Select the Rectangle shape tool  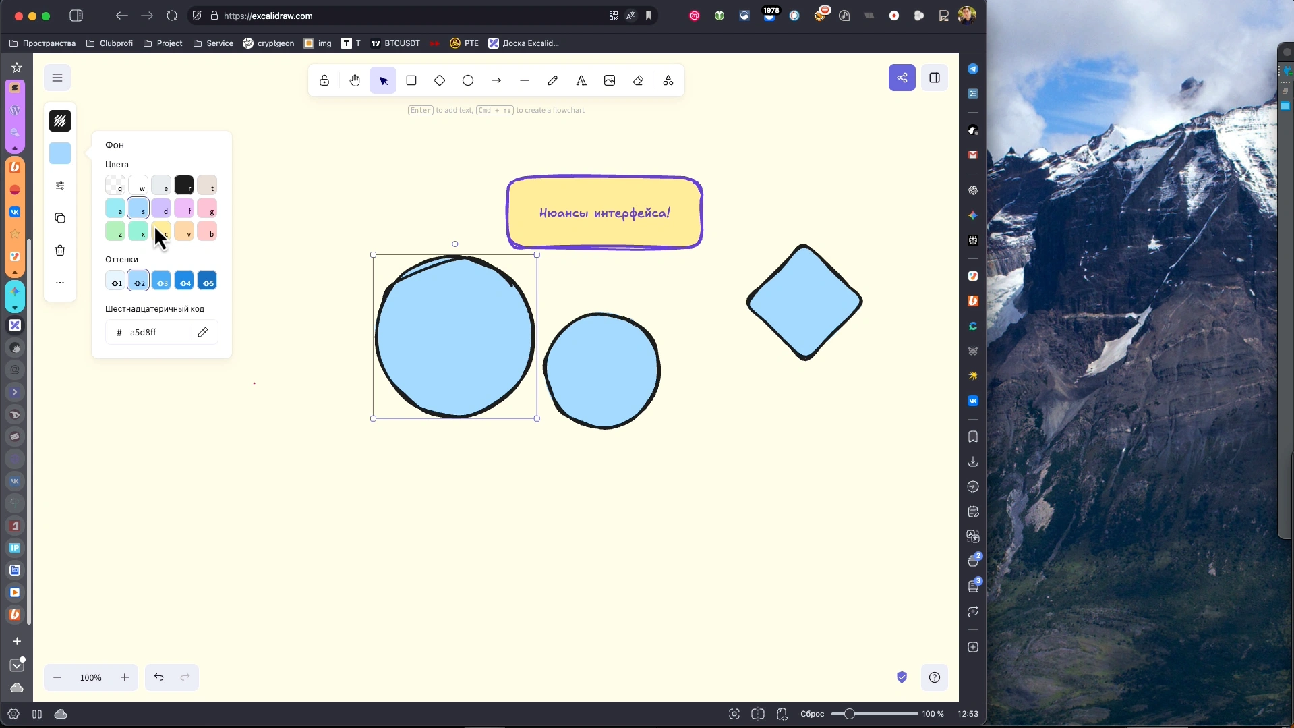click(411, 81)
